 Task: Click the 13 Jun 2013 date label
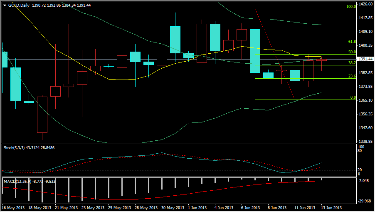(x=331, y=207)
